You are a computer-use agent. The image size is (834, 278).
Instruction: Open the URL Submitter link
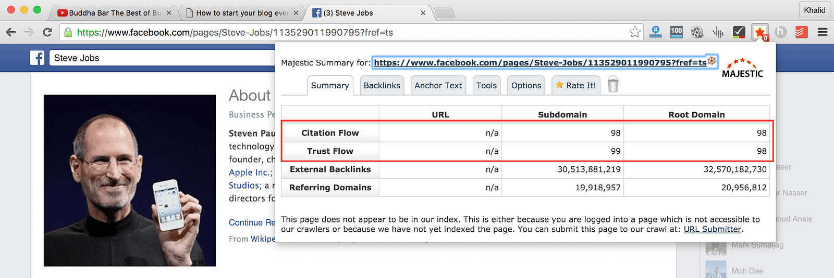(x=712, y=229)
